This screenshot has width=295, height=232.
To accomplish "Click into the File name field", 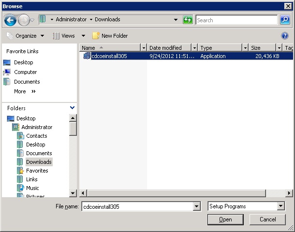I will [x=137, y=206].
